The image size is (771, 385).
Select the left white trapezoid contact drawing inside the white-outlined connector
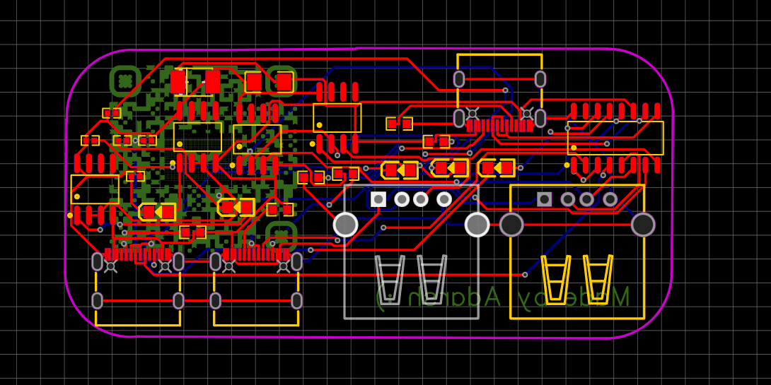[x=390, y=280]
